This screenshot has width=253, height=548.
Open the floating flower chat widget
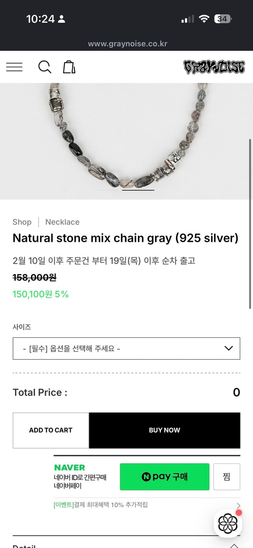(227, 524)
